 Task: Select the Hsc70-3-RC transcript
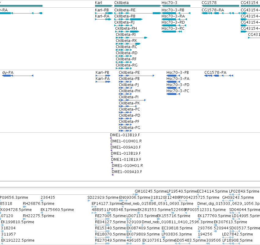[173, 28]
